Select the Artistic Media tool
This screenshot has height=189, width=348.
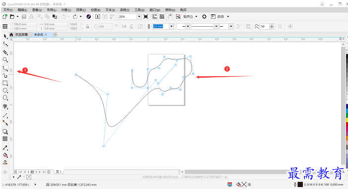pyautogui.click(x=5, y=76)
